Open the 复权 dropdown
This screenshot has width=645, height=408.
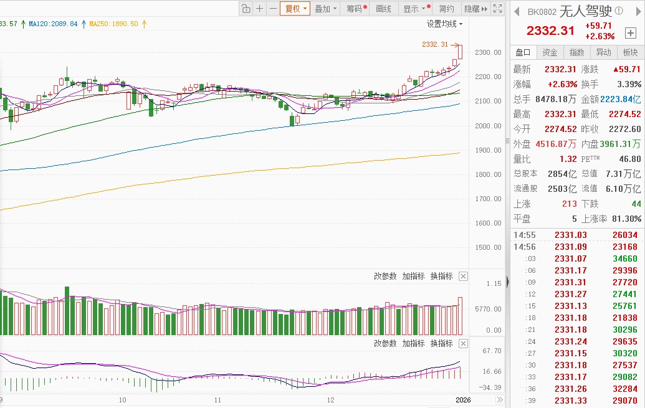click(x=295, y=9)
